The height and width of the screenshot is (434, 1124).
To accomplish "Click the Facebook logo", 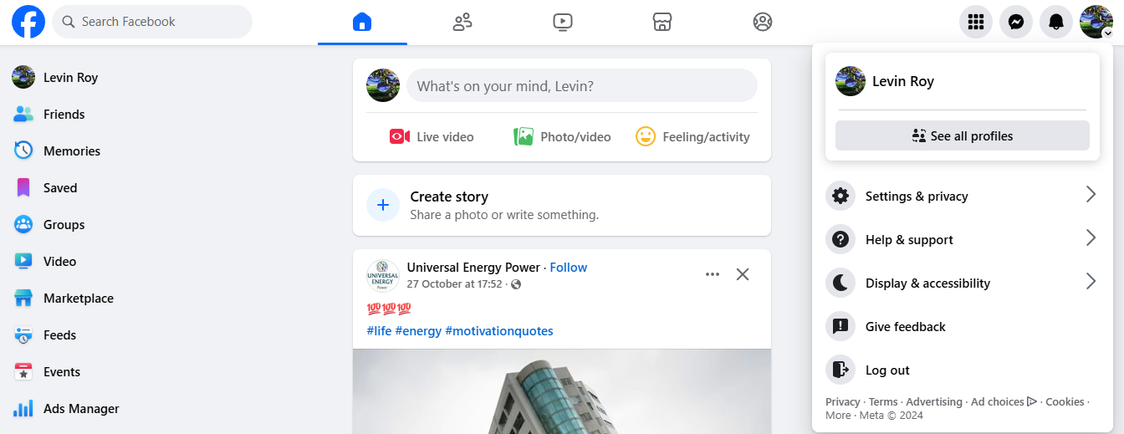I will point(28,22).
